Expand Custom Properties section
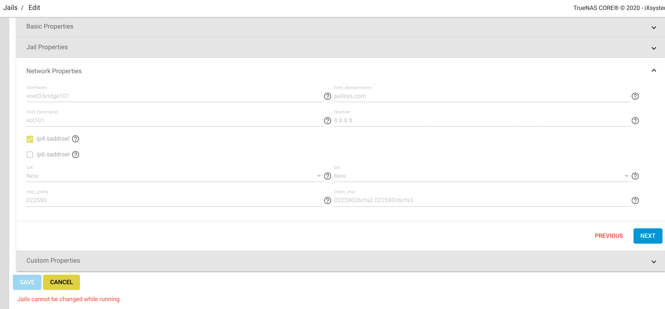 pyautogui.click(x=340, y=261)
